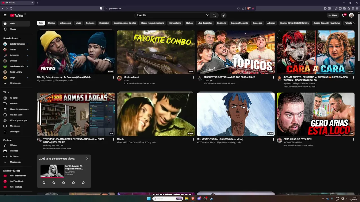Go to Historial in the sidebar
Image resolution: width=360 pixels, height=202 pixels.
[x=16, y=104]
